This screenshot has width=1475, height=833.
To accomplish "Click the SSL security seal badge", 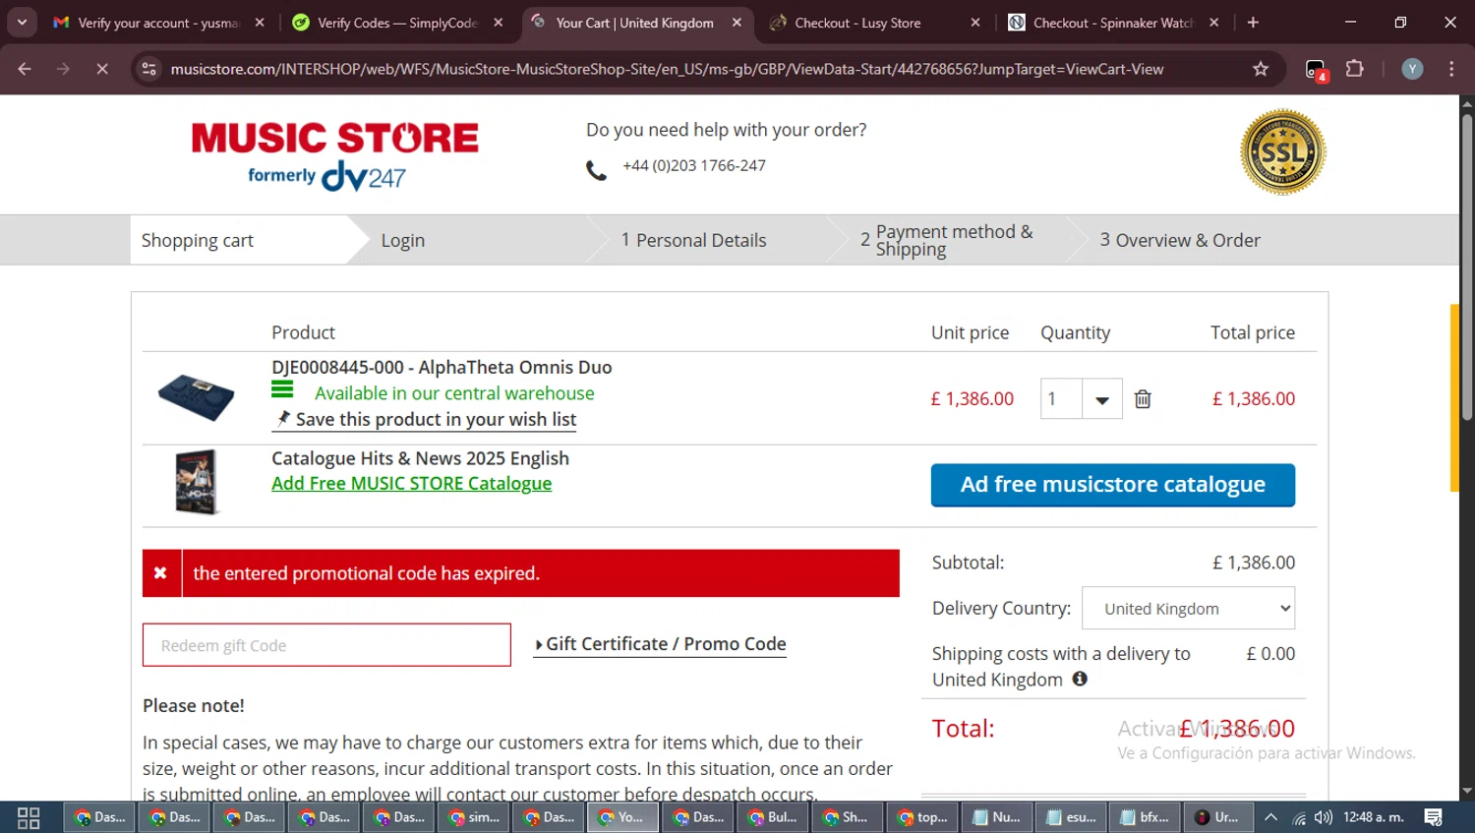I will 1283,152.
